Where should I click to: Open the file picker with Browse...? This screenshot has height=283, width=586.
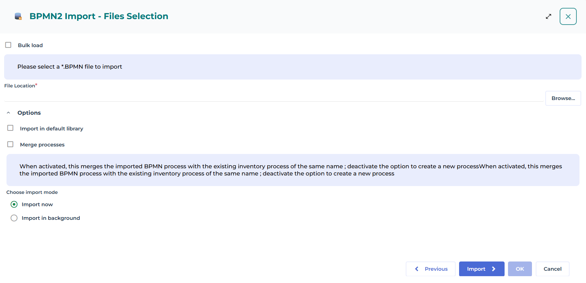click(563, 98)
